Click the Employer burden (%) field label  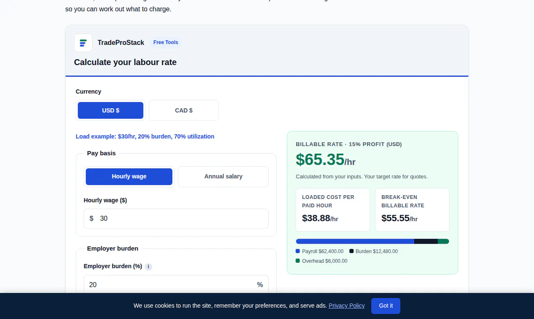pyautogui.click(x=113, y=267)
